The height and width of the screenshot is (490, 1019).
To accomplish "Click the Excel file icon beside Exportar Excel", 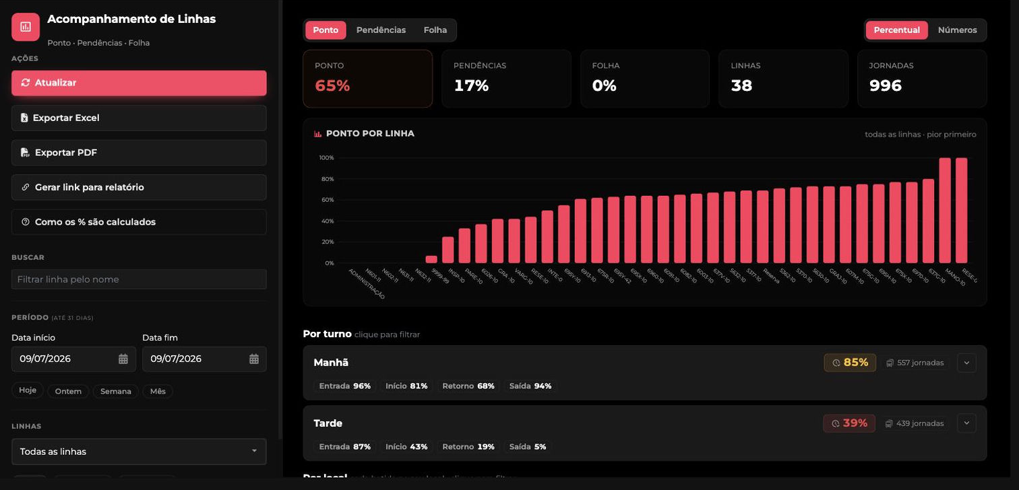I will pyautogui.click(x=24, y=118).
